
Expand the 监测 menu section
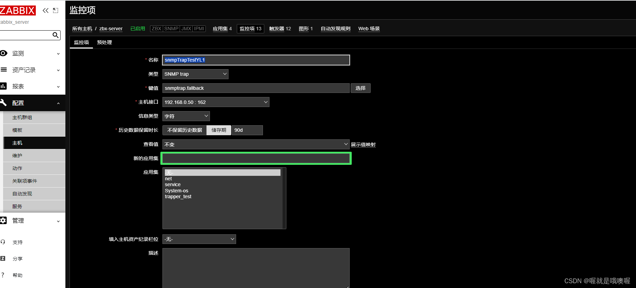(33, 53)
